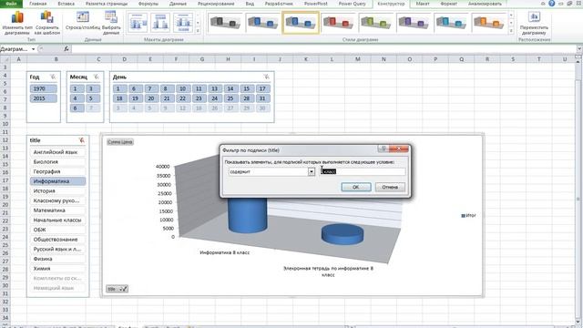Confirm filter with OK button
This screenshot has height=328, width=583.
click(356, 187)
